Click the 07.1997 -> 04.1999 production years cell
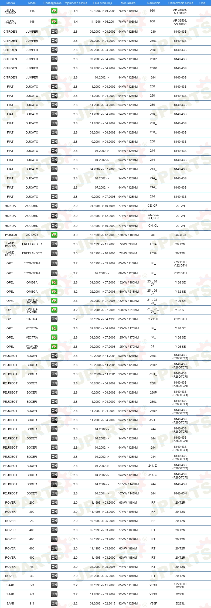 tap(103, 319)
